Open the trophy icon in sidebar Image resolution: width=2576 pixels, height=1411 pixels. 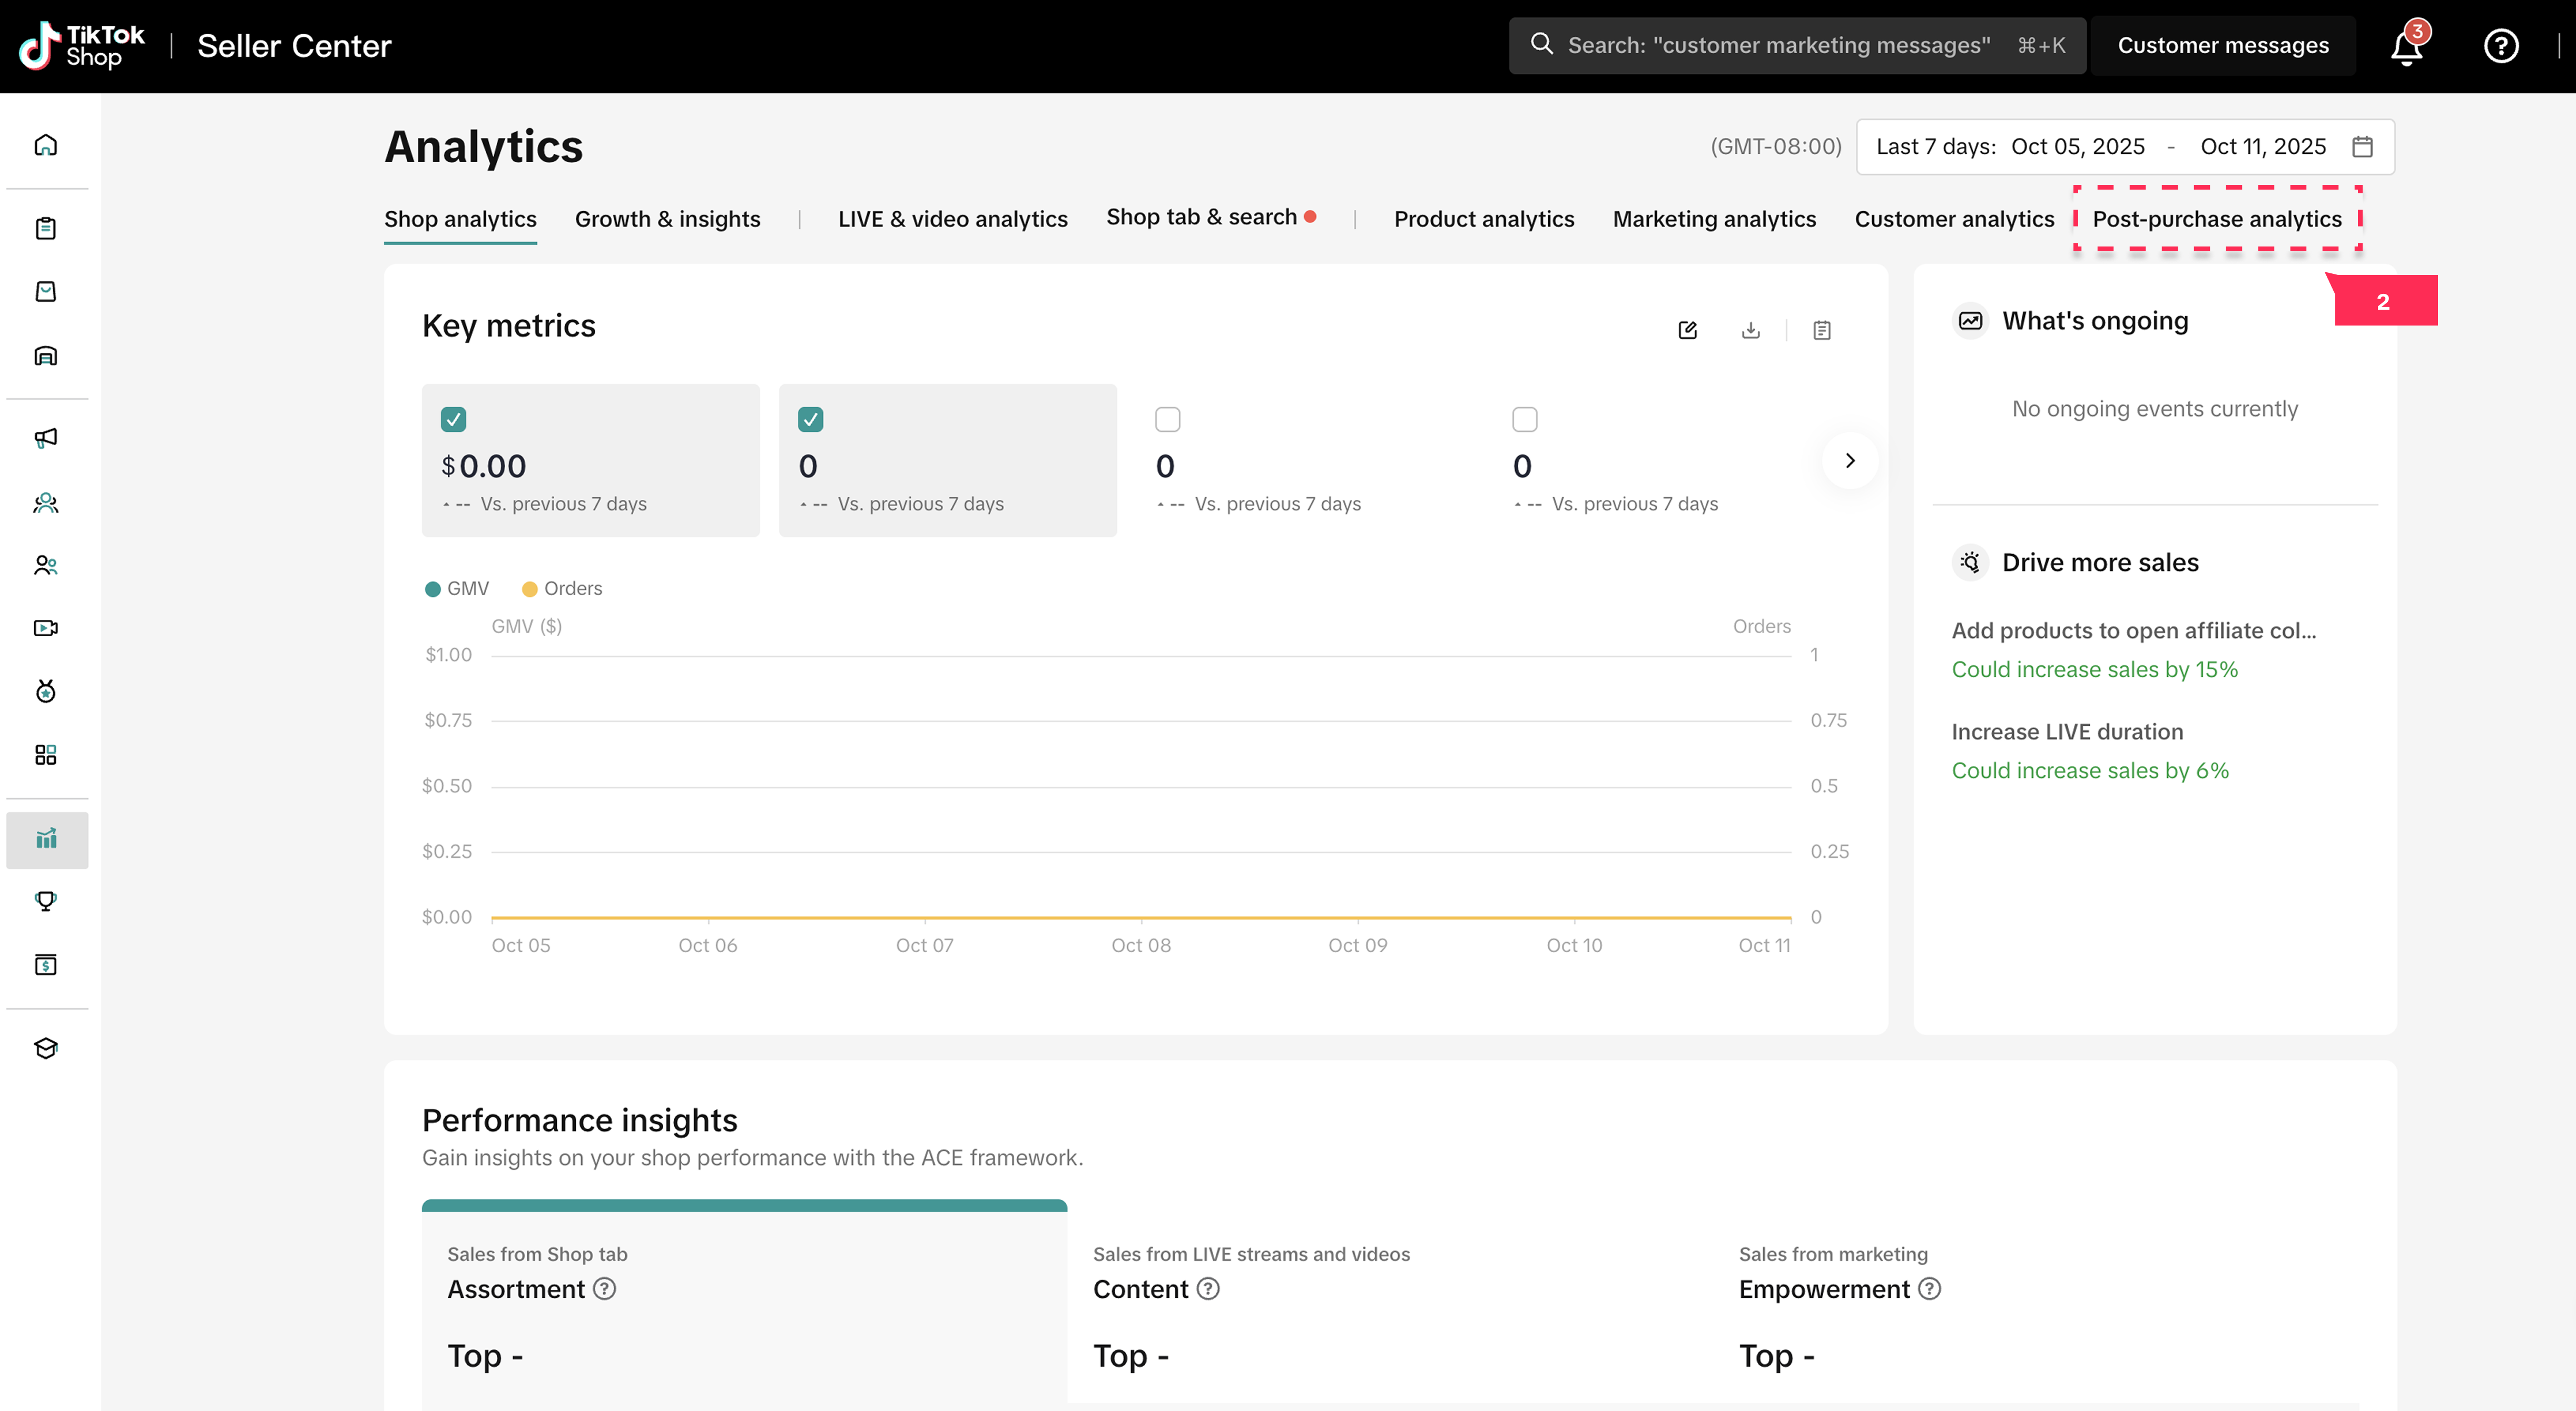point(46,901)
